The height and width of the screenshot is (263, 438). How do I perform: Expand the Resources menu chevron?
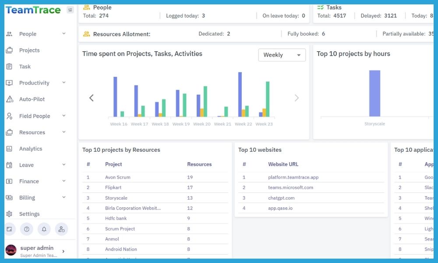[x=64, y=132]
